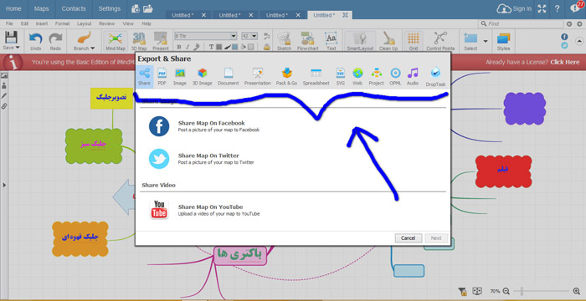The width and height of the screenshot is (586, 301).
Task: Click the new map icon beside Settings
Action: pyautogui.click(x=136, y=8)
